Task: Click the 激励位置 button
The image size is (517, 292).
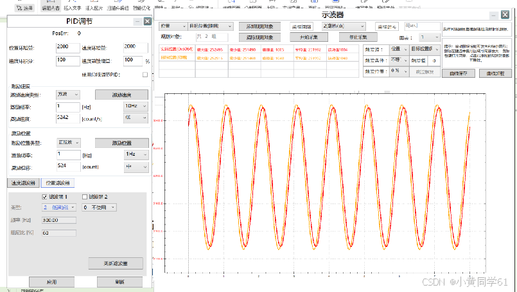Action: click(x=122, y=143)
